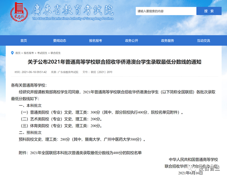Click the article title heading

pyautogui.click(x=114, y=62)
